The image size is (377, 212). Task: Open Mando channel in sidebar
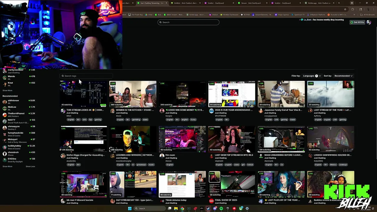[19, 78]
